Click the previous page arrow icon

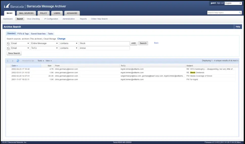[8, 61]
